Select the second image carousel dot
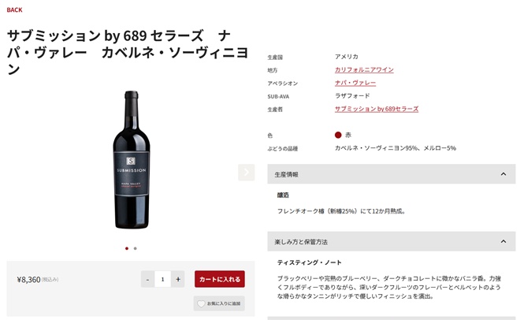The image size is (524, 320). point(135,248)
